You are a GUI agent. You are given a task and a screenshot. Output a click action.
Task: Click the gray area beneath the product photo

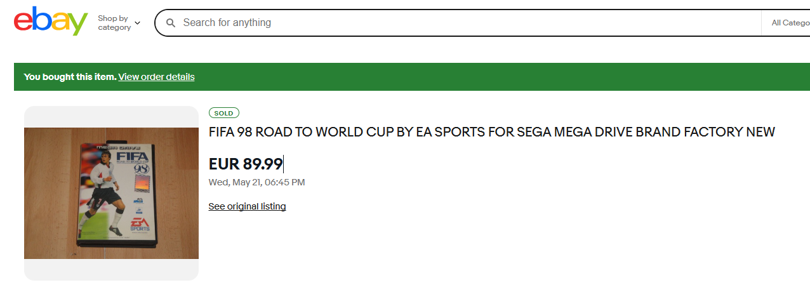pyautogui.click(x=111, y=270)
